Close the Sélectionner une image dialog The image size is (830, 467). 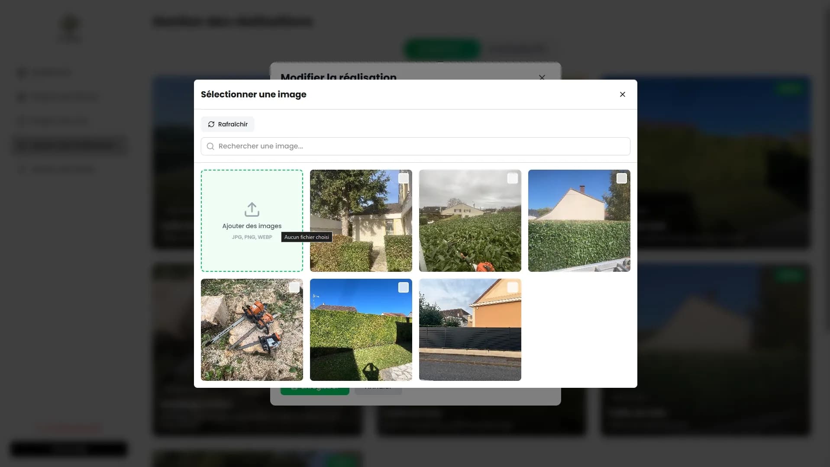[623, 94]
